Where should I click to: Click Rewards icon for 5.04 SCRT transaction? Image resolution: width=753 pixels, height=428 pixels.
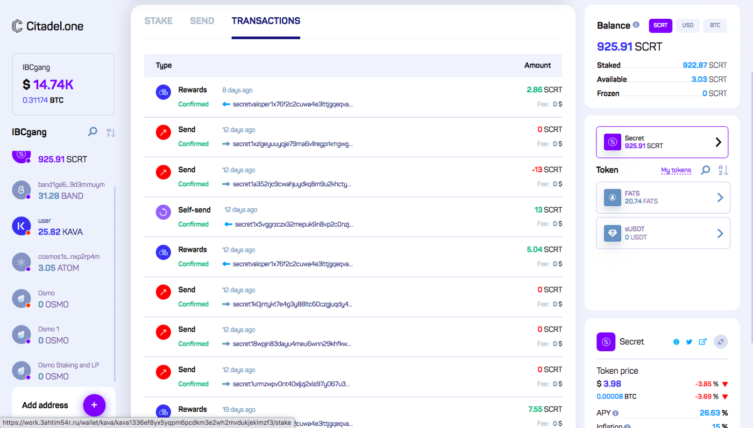coord(164,252)
